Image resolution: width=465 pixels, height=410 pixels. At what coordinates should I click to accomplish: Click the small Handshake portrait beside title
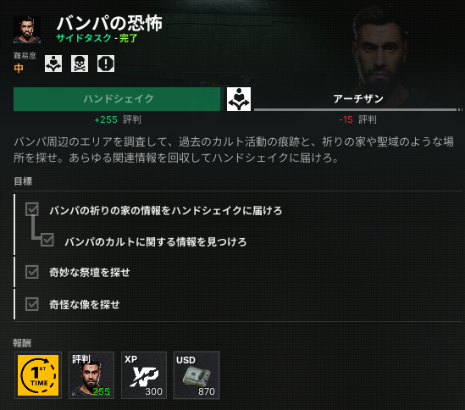pyautogui.click(x=27, y=30)
